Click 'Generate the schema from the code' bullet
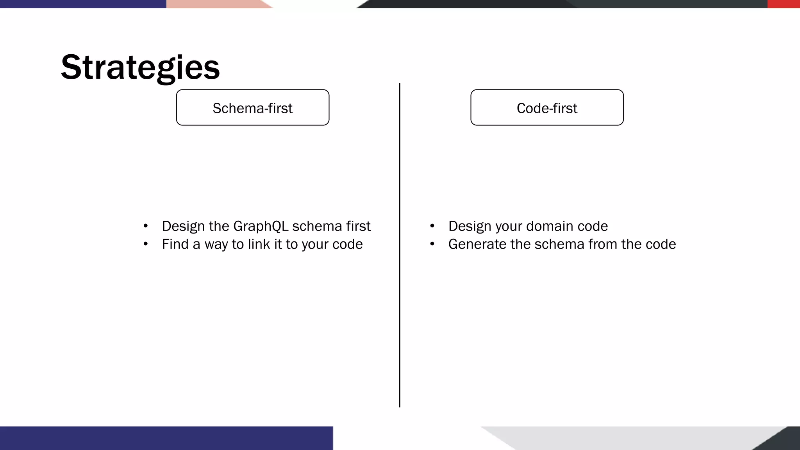Screen dimensions: 800x450 [562, 244]
